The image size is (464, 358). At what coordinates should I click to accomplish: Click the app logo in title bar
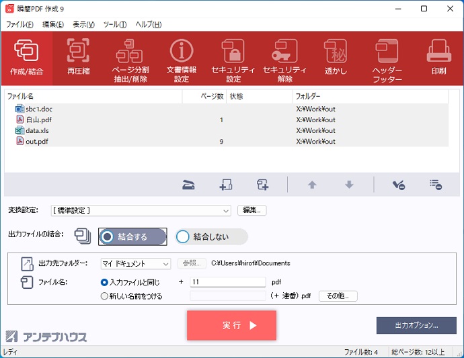pos(10,9)
